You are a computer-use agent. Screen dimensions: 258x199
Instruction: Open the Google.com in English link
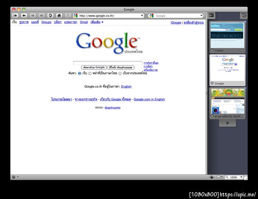149,99
